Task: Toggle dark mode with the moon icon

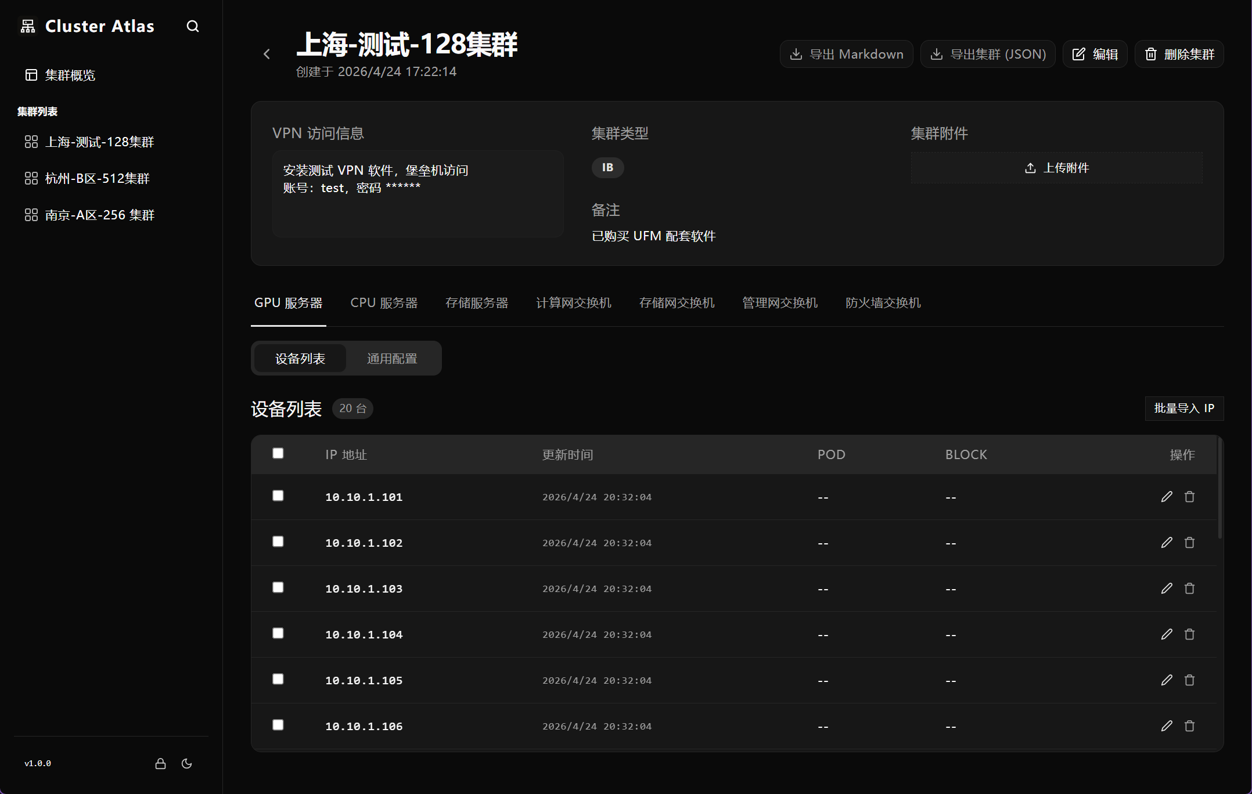Action: (186, 764)
